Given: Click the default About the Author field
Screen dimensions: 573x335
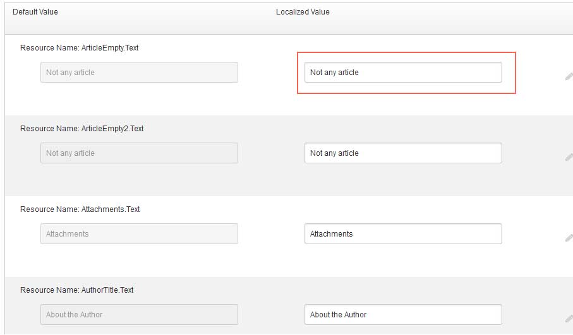Looking at the screenshot, I should (139, 314).
